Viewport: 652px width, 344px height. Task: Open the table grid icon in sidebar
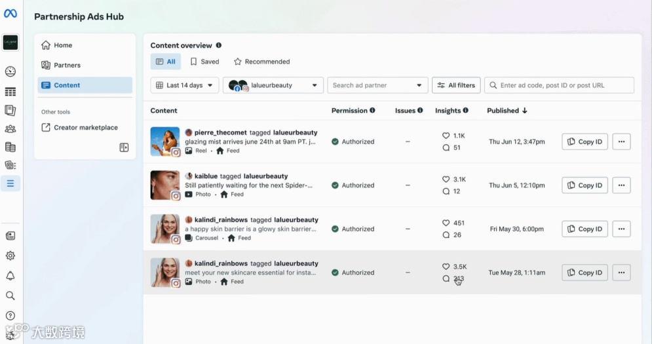tap(10, 92)
